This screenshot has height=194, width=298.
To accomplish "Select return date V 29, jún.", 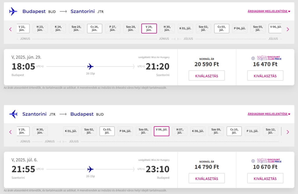I will [23, 131].
